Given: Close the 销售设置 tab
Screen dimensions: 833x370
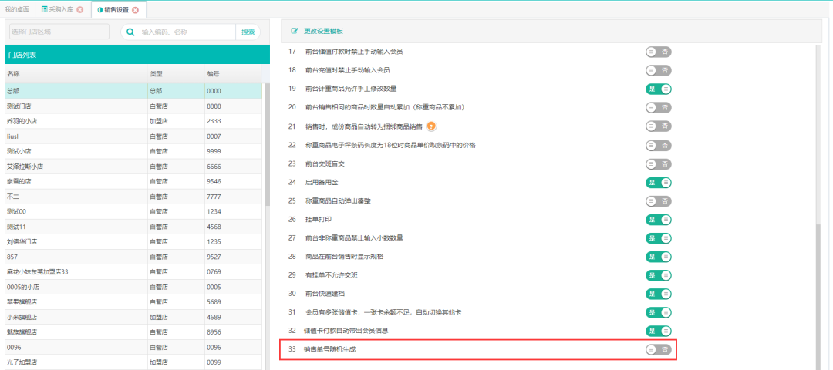Looking at the screenshot, I should [x=136, y=10].
